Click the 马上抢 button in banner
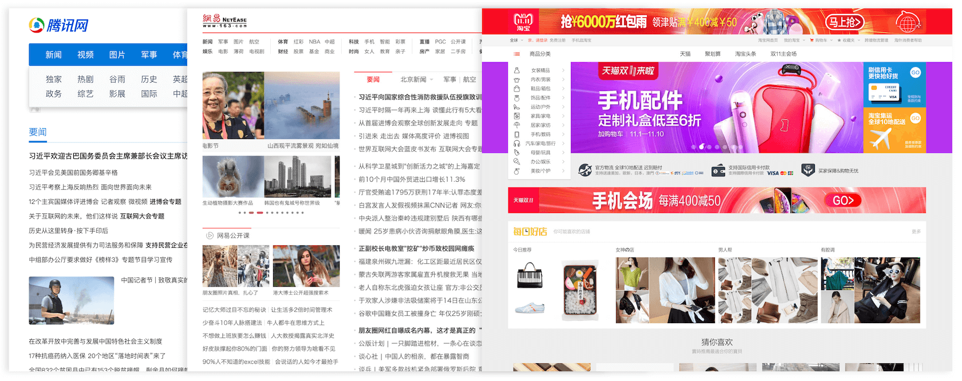Image resolution: width=962 pixels, height=381 pixels. [843, 22]
